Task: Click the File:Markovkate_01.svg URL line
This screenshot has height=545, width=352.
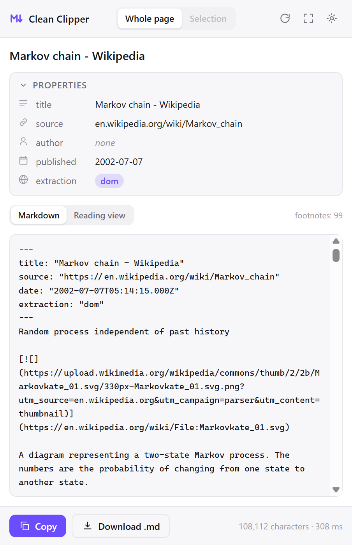Action: tap(154, 427)
